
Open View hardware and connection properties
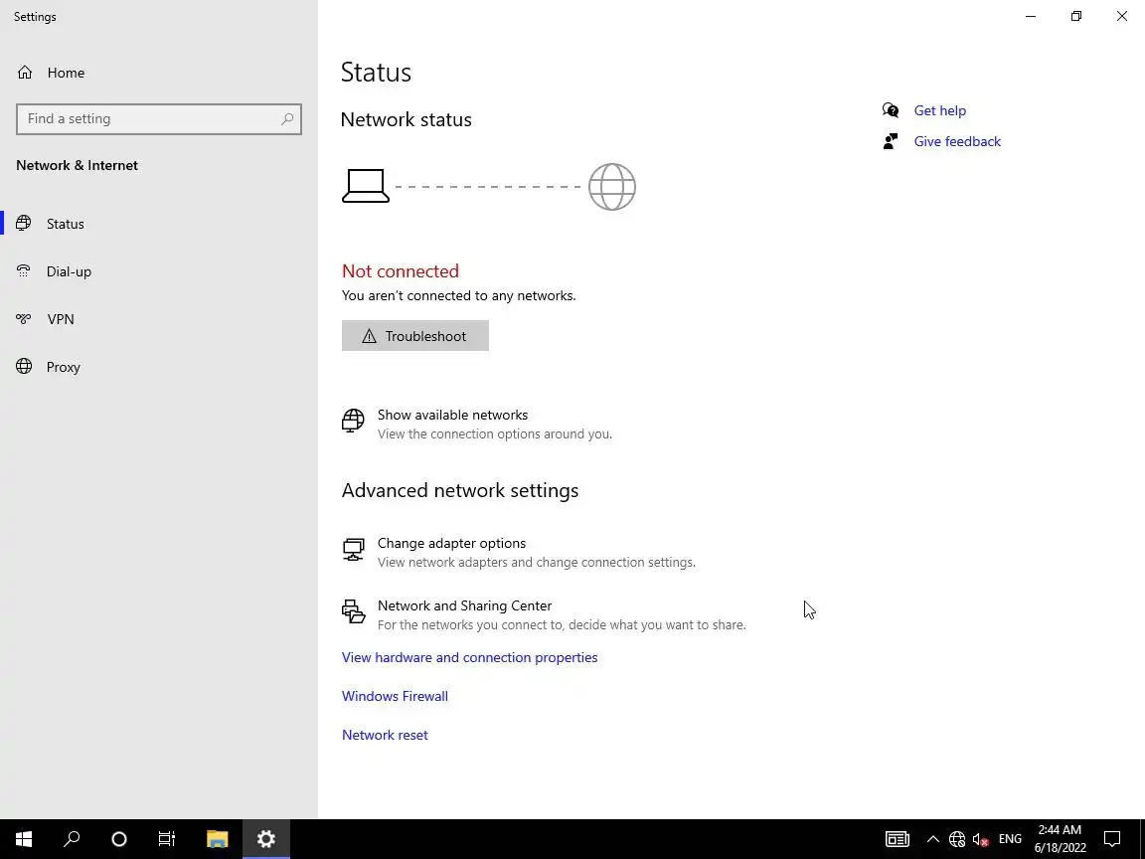pyautogui.click(x=469, y=657)
